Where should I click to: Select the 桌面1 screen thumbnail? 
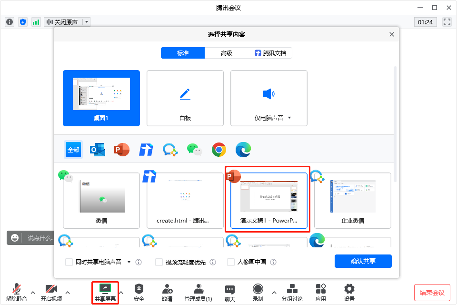coord(101,98)
